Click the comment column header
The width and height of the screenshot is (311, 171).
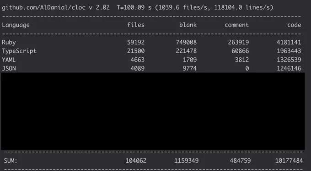(236, 25)
